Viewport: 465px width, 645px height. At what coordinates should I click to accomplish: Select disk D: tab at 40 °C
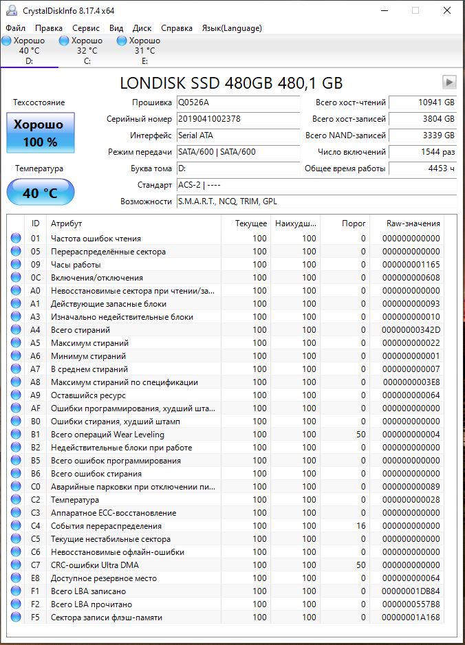pos(29,51)
